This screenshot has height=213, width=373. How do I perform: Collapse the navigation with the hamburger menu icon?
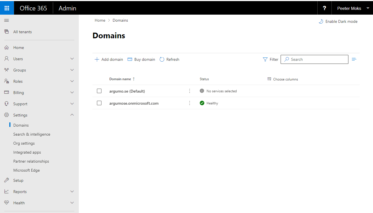[6, 20]
